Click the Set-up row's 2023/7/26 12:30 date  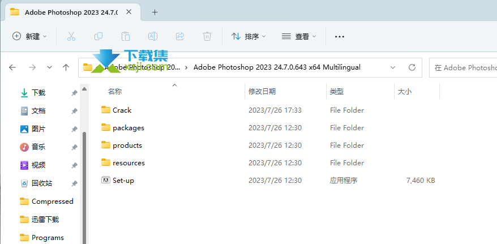click(275, 180)
